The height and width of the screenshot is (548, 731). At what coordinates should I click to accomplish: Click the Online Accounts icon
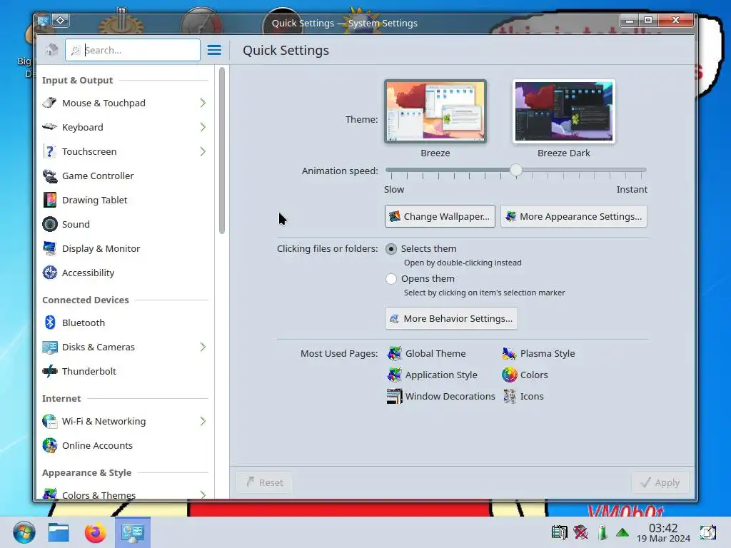coord(49,445)
